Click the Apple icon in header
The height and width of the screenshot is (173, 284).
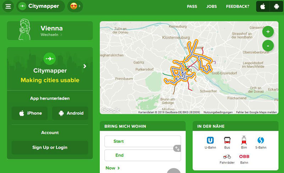pos(263,6)
